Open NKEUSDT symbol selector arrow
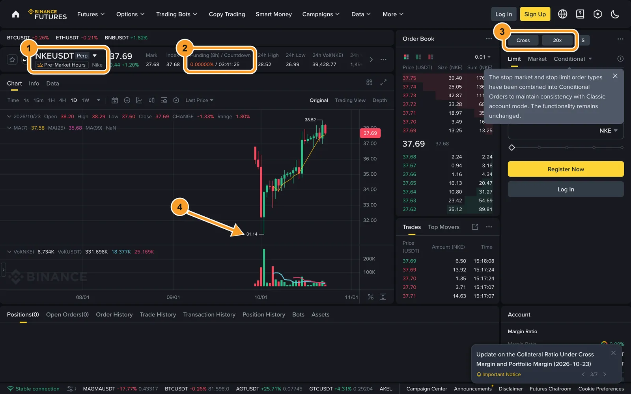Viewport: 631px width, 394px height. (x=95, y=56)
